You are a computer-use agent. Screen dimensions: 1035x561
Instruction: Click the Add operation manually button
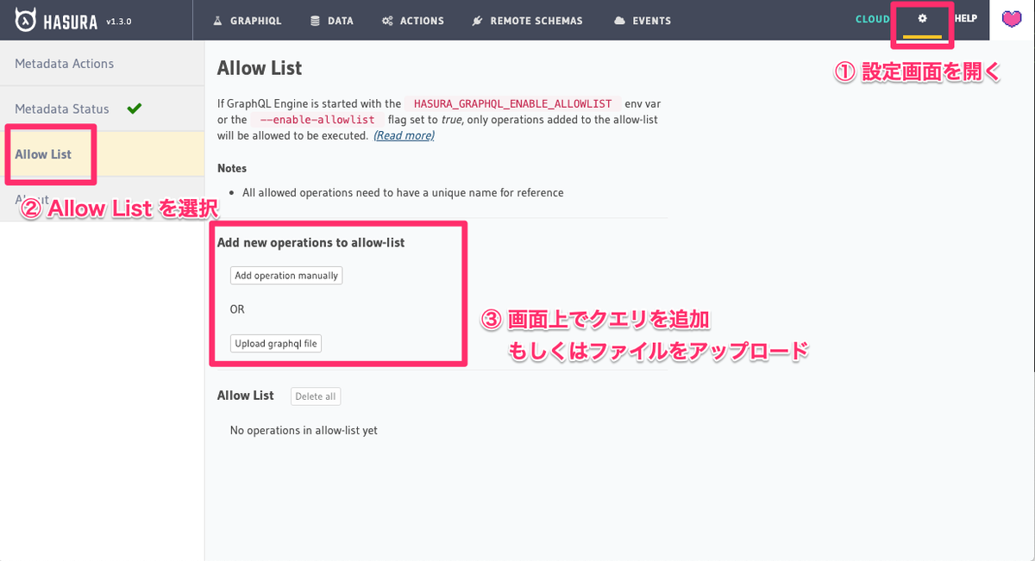coord(286,276)
